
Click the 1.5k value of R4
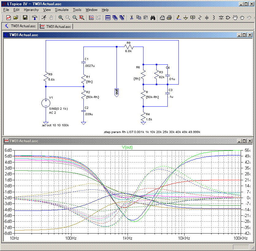pyautogui.click(x=149, y=119)
